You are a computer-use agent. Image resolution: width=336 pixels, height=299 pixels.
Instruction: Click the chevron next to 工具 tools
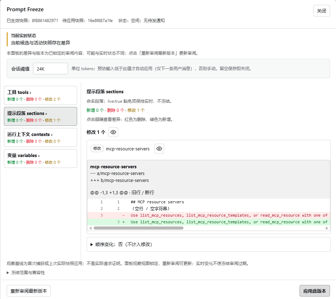pyautogui.click(x=31, y=93)
